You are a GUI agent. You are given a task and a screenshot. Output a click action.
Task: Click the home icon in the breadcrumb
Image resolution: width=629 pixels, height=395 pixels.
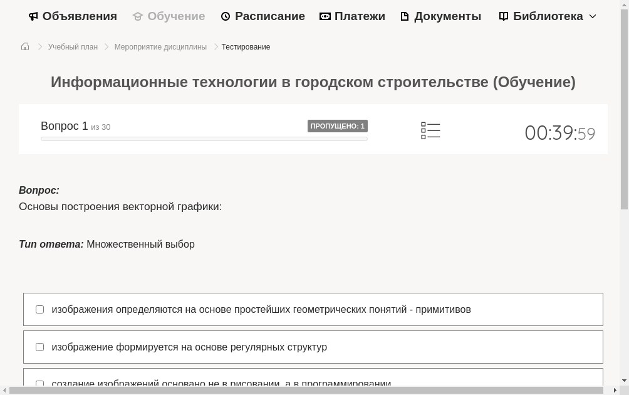pyautogui.click(x=25, y=46)
